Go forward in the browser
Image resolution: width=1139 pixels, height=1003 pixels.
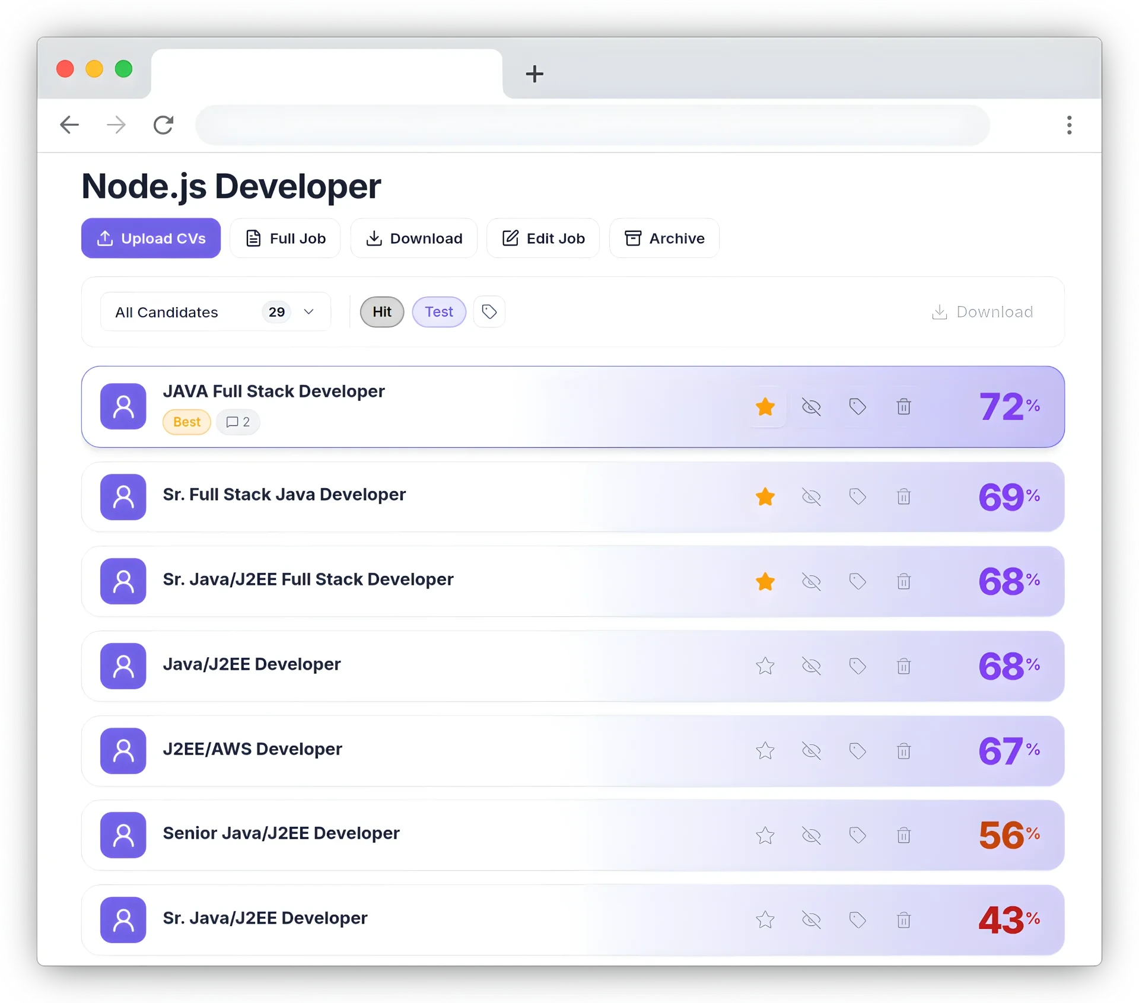pyautogui.click(x=116, y=125)
